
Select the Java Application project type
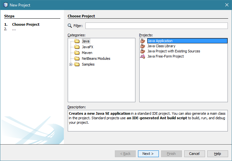tap(187, 41)
